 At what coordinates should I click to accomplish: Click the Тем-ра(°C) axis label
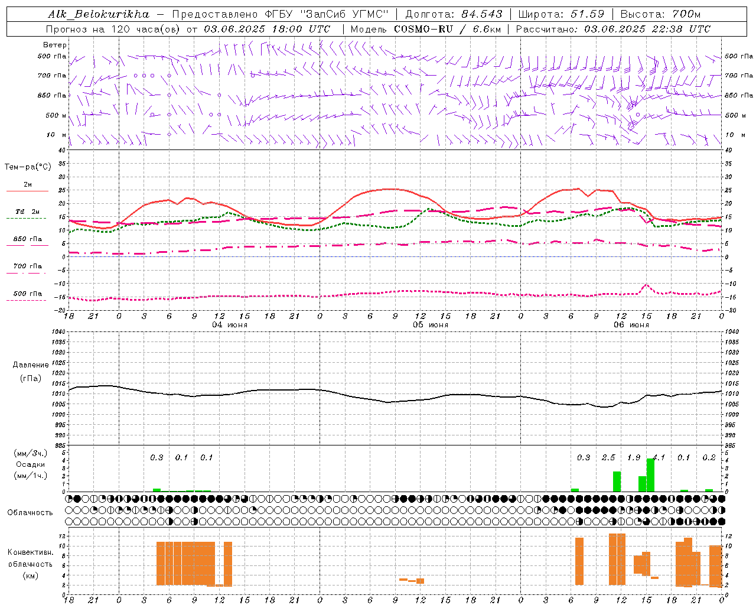[28, 167]
